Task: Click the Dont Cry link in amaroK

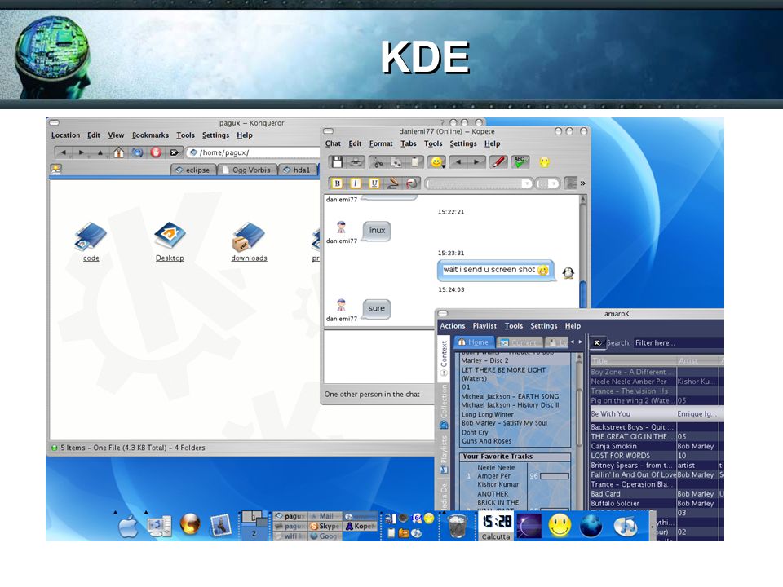Action: [475, 432]
